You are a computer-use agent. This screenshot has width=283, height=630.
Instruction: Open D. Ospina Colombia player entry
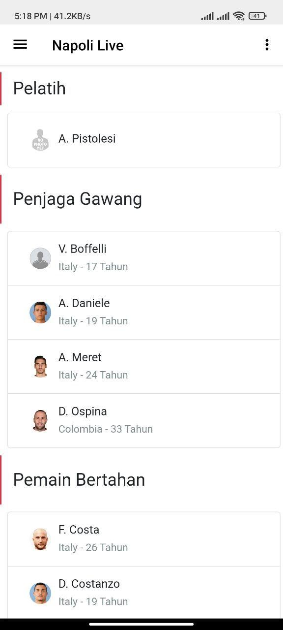point(144,421)
